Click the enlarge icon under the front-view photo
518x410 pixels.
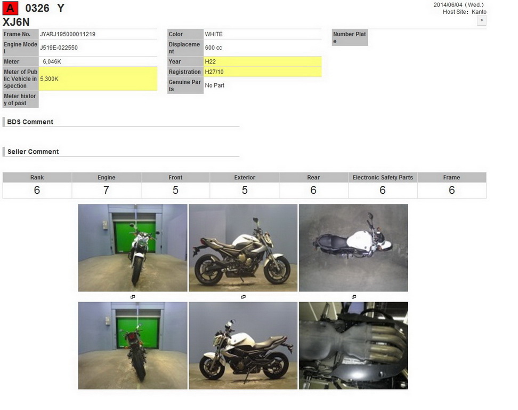(x=133, y=297)
